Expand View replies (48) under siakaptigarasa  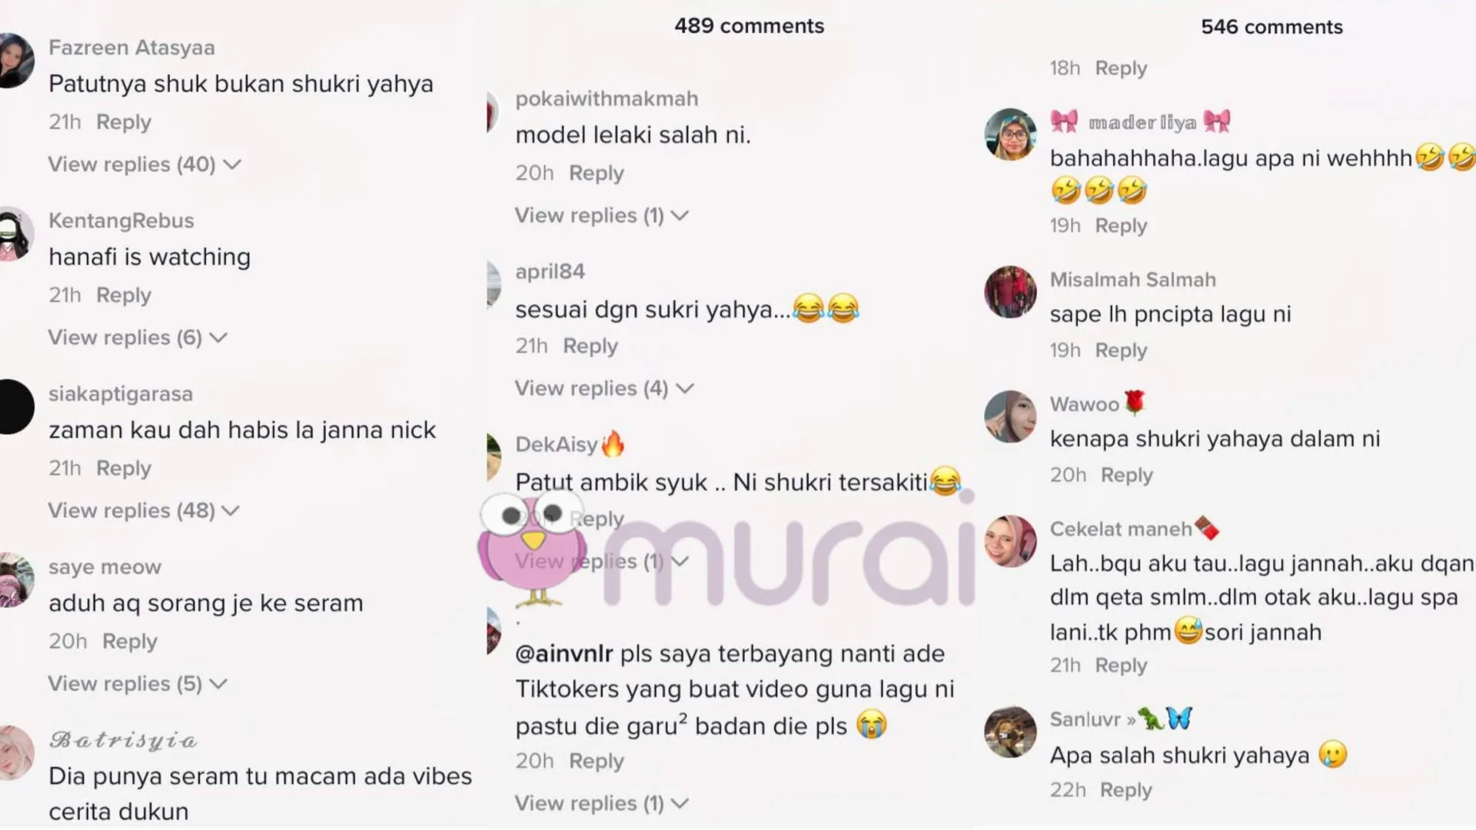145,510
